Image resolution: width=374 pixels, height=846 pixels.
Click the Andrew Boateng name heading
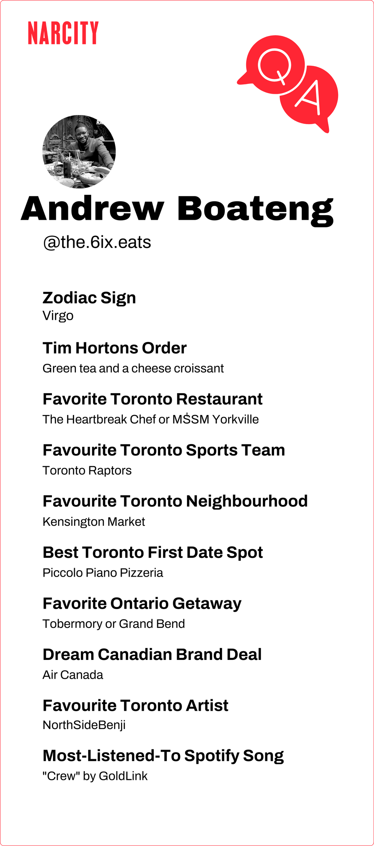177,209
